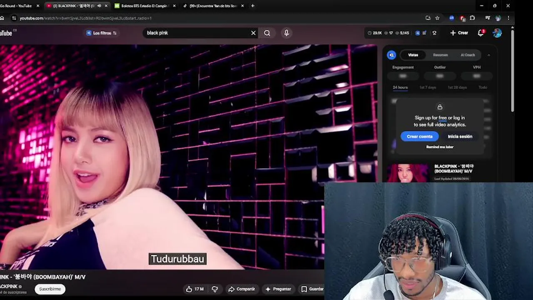Viewport: 533px width, 300px height.
Task: Open BOOMBAYAH video thumbnail in side panel
Action: point(408,173)
